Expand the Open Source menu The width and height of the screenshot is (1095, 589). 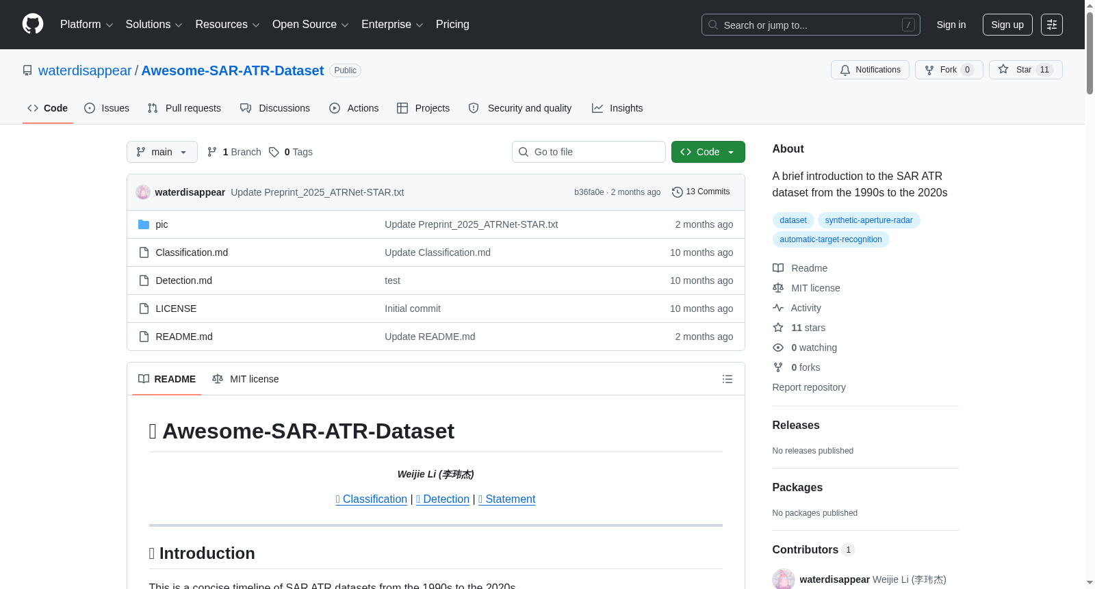click(311, 25)
